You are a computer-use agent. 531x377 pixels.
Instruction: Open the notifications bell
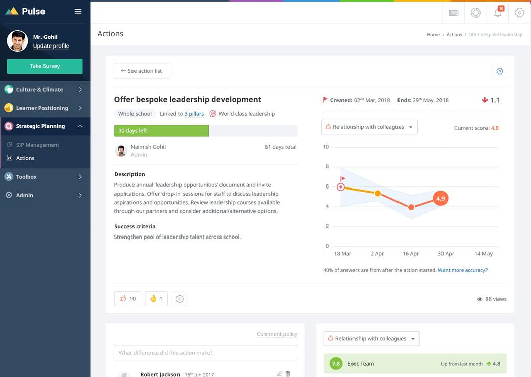498,13
